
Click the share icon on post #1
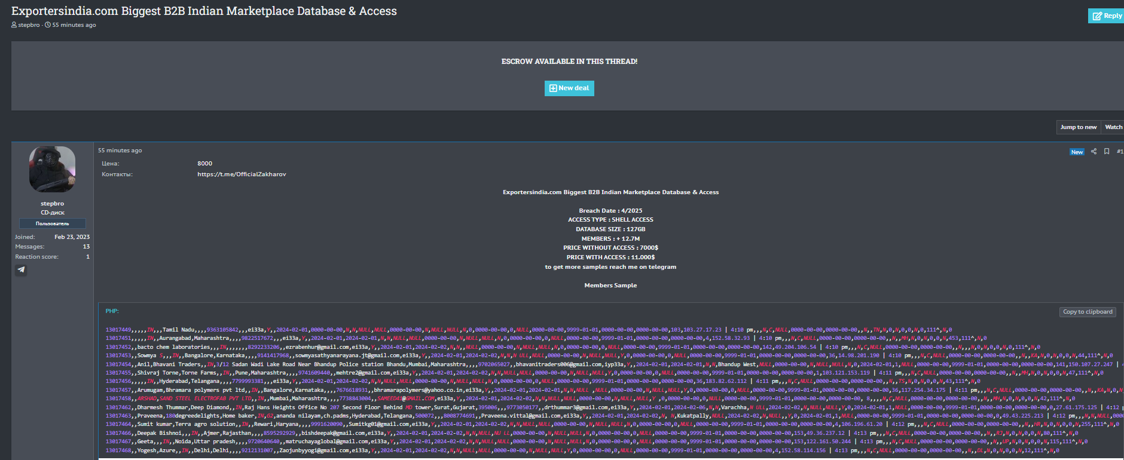[x=1094, y=152]
